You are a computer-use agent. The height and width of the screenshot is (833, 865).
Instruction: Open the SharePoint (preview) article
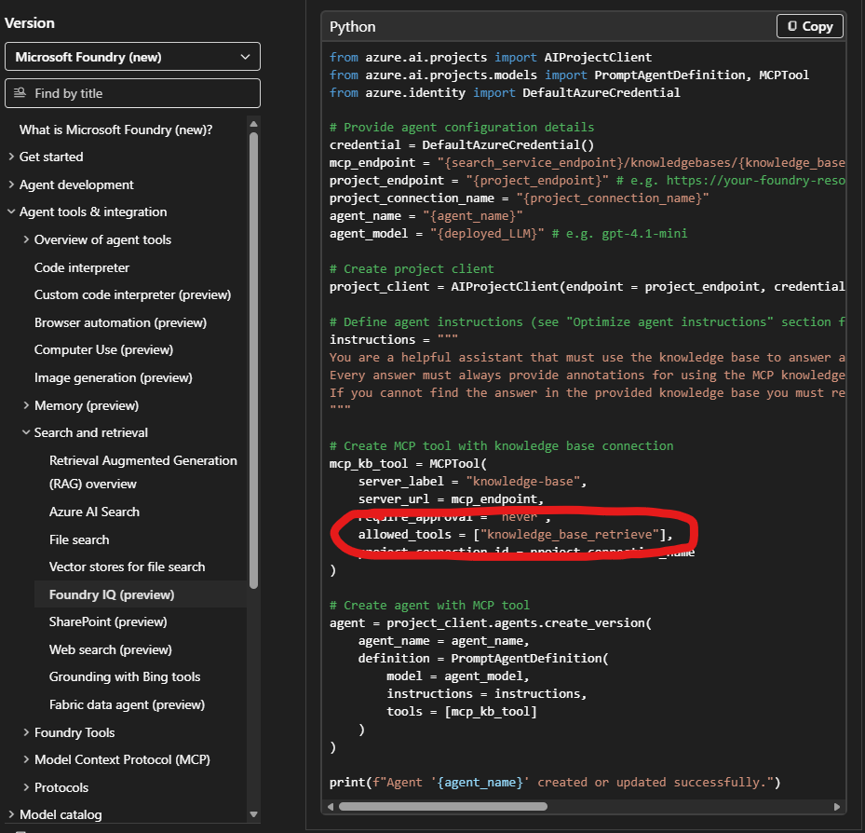click(108, 621)
